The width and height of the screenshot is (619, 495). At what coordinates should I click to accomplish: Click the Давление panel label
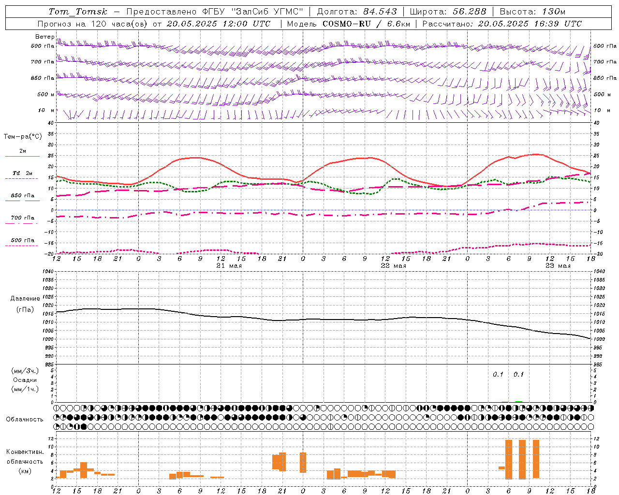pyautogui.click(x=25, y=299)
